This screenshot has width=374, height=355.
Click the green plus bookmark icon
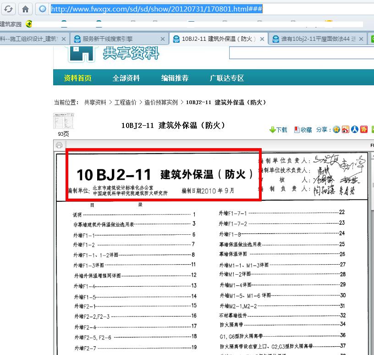point(29,24)
